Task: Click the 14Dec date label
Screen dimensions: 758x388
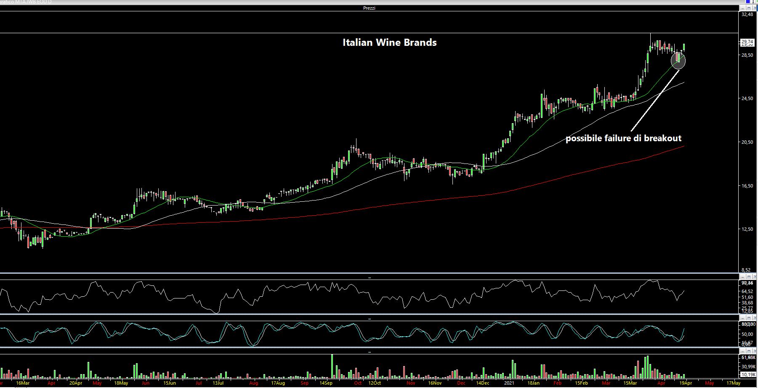Action: pos(483,383)
